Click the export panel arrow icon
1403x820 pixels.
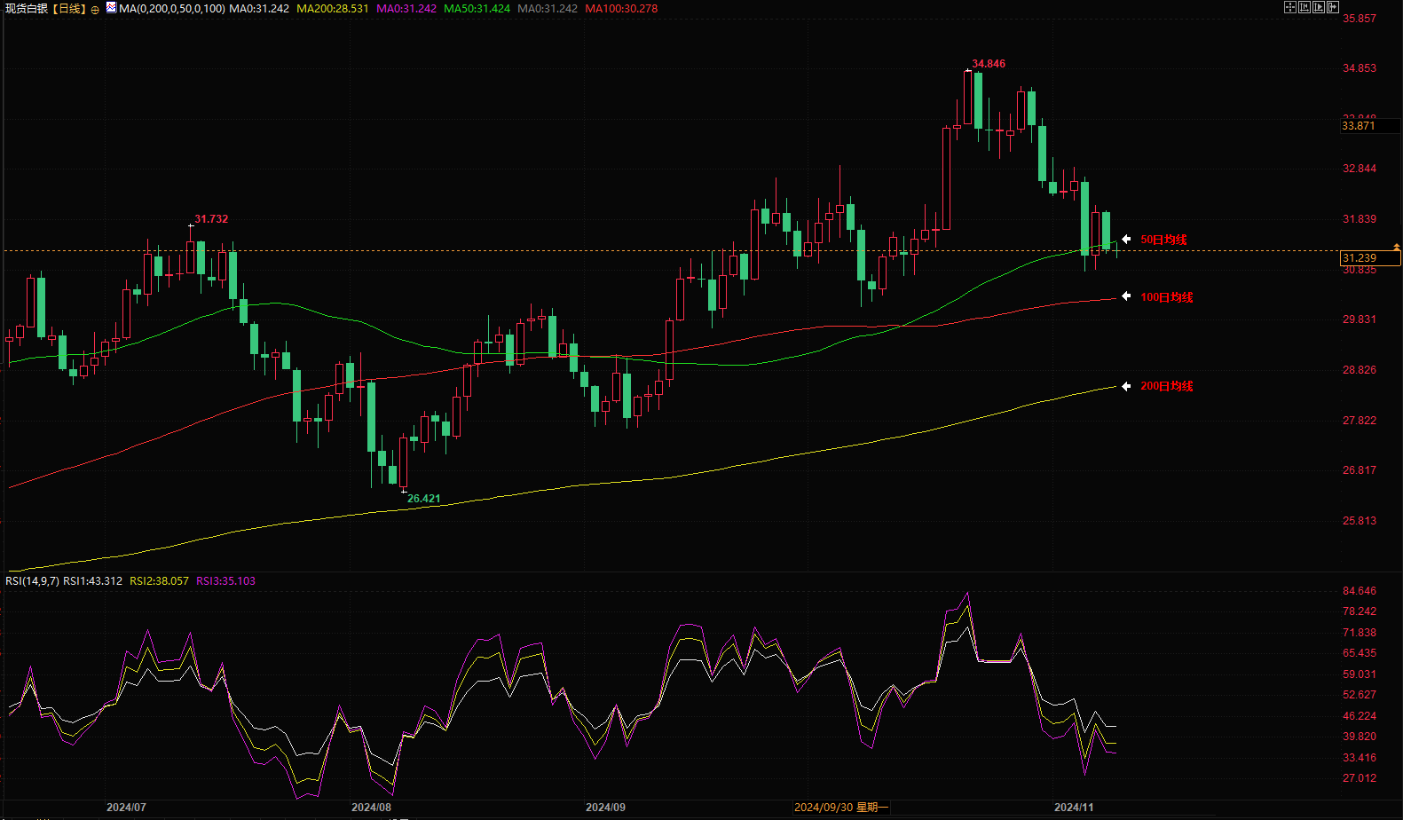pyautogui.click(x=1333, y=7)
